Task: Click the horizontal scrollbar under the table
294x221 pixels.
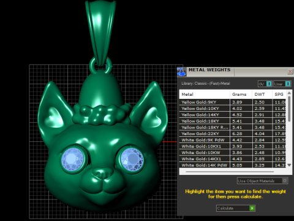Action: pyautogui.click(x=230, y=172)
